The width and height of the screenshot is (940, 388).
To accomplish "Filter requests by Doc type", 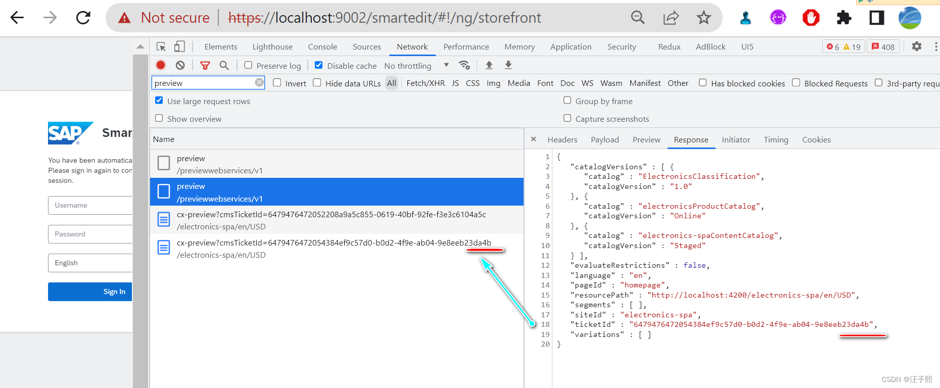I will click(x=568, y=83).
